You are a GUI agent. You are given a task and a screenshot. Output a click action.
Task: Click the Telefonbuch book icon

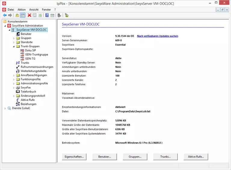pyautogui.click(x=18, y=91)
